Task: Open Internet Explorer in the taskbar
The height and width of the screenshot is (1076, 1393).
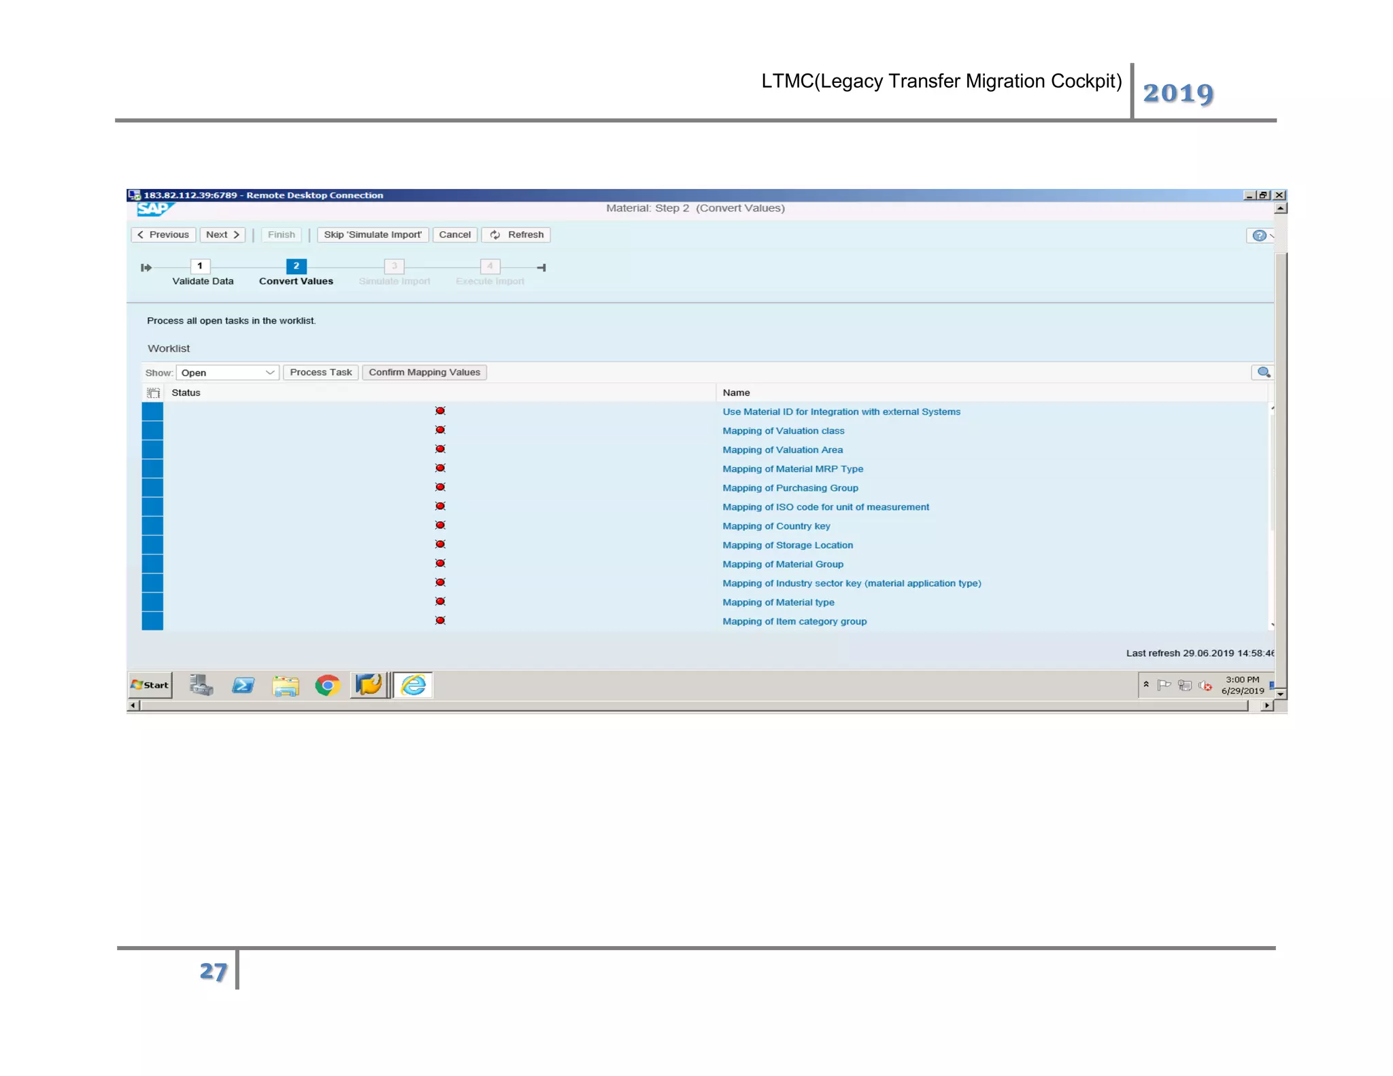Action: (x=413, y=685)
